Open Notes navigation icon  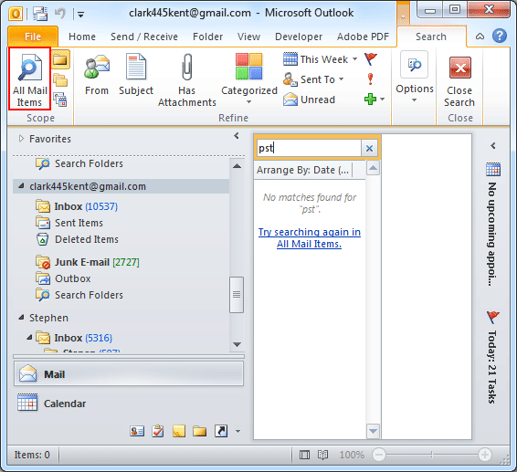click(179, 431)
